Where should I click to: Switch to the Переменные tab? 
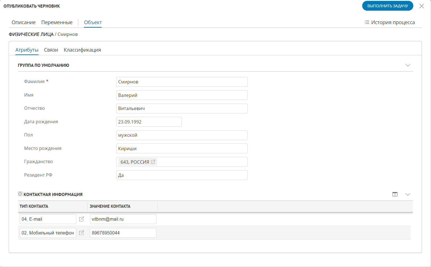[57, 22]
